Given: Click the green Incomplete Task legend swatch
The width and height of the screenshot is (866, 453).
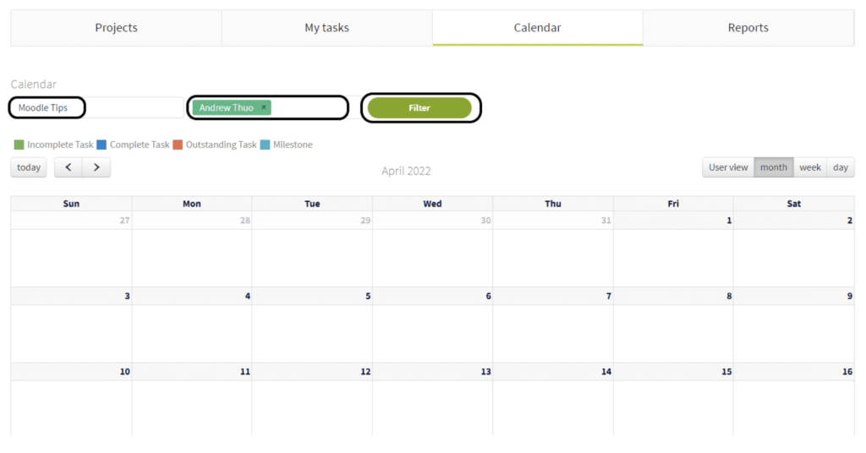Looking at the screenshot, I should tap(19, 145).
